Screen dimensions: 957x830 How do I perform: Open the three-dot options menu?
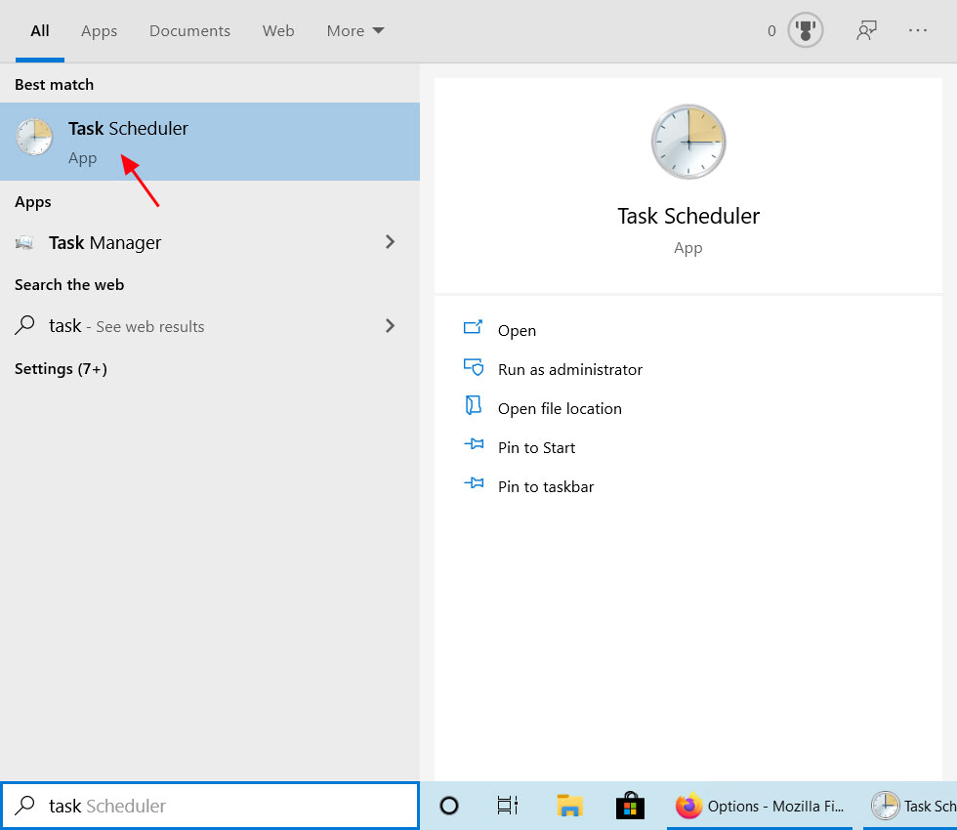coord(917,30)
